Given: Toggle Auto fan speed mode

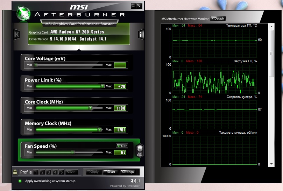Looking at the screenshot, I should click(122, 146).
